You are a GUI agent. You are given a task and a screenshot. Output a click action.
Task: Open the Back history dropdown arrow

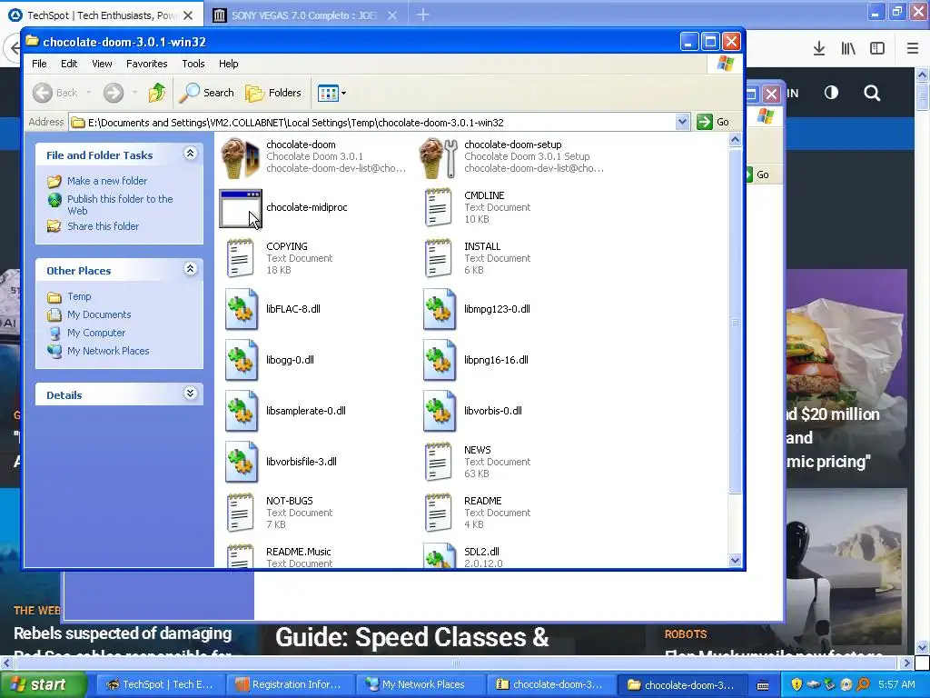tap(89, 93)
